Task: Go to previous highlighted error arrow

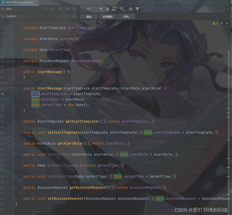Action: pos(222,23)
